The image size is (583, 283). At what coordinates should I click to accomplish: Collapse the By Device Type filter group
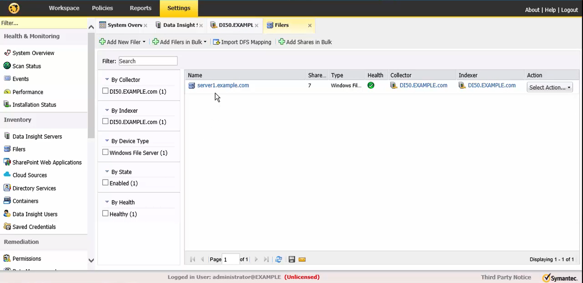pyautogui.click(x=107, y=141)
